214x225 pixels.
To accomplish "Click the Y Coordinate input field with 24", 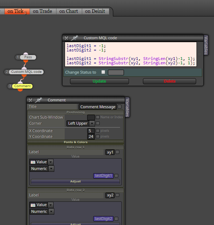I will pos(91,136).
